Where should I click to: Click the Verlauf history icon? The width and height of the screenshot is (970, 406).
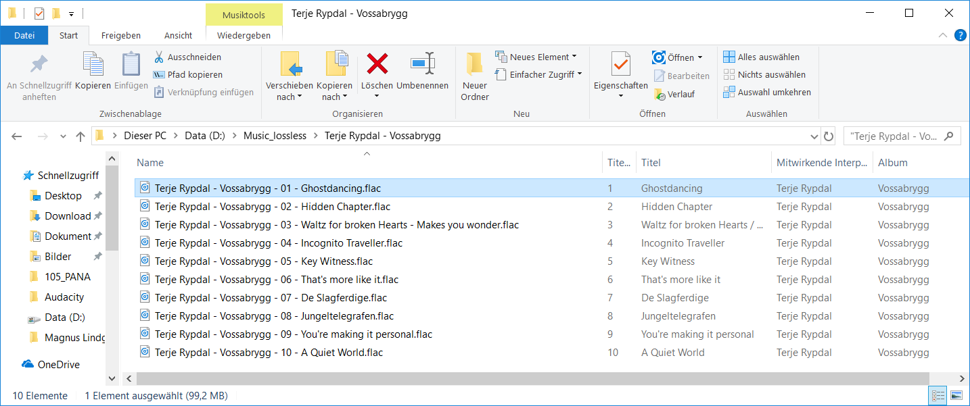coord(660,95)
